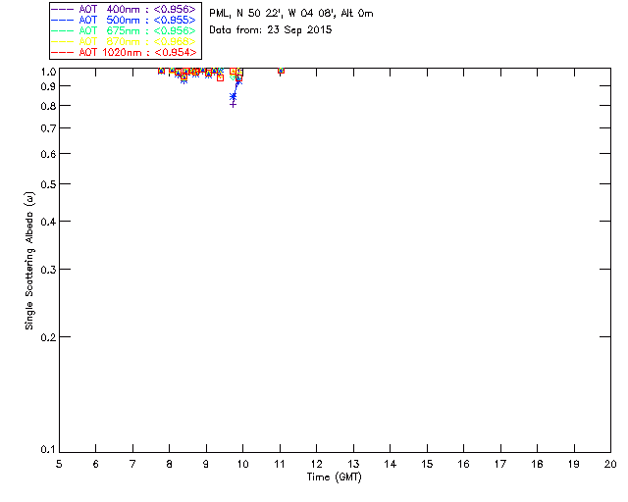The width and height of the screenshot is (628, 502).
Task: Click the isolated data marker at time 11
Action: [281, 71]
